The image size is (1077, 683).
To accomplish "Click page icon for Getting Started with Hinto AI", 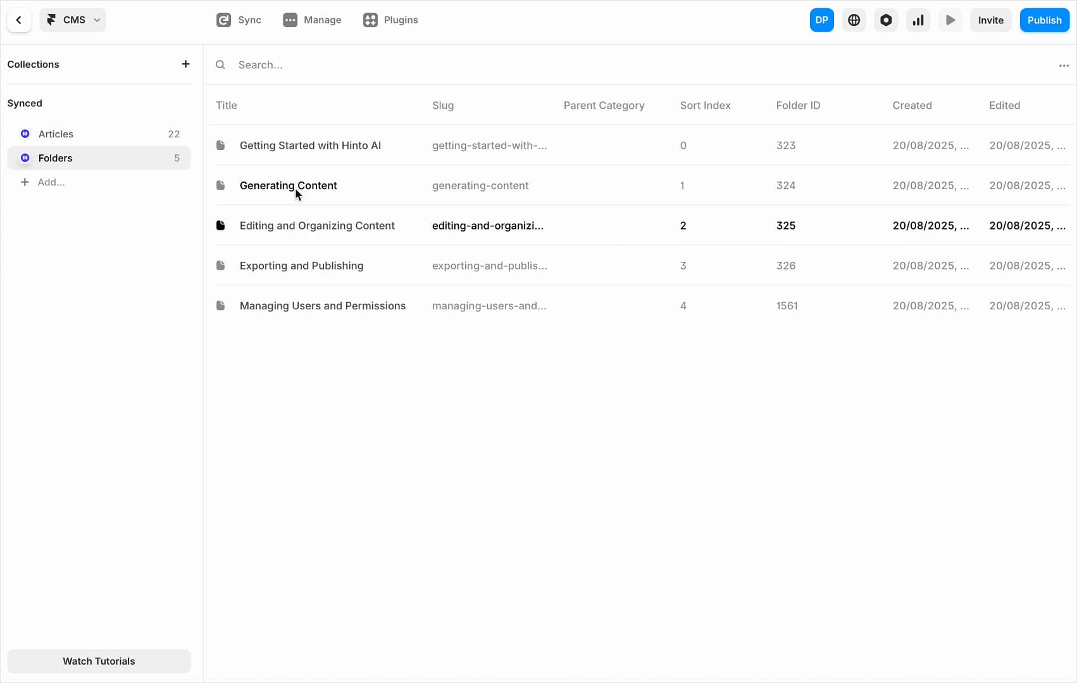I will [x=220, y=145].
